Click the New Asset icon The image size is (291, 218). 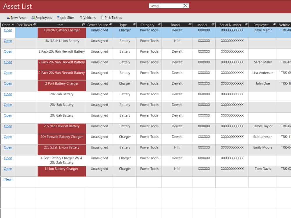click(8, 18)
